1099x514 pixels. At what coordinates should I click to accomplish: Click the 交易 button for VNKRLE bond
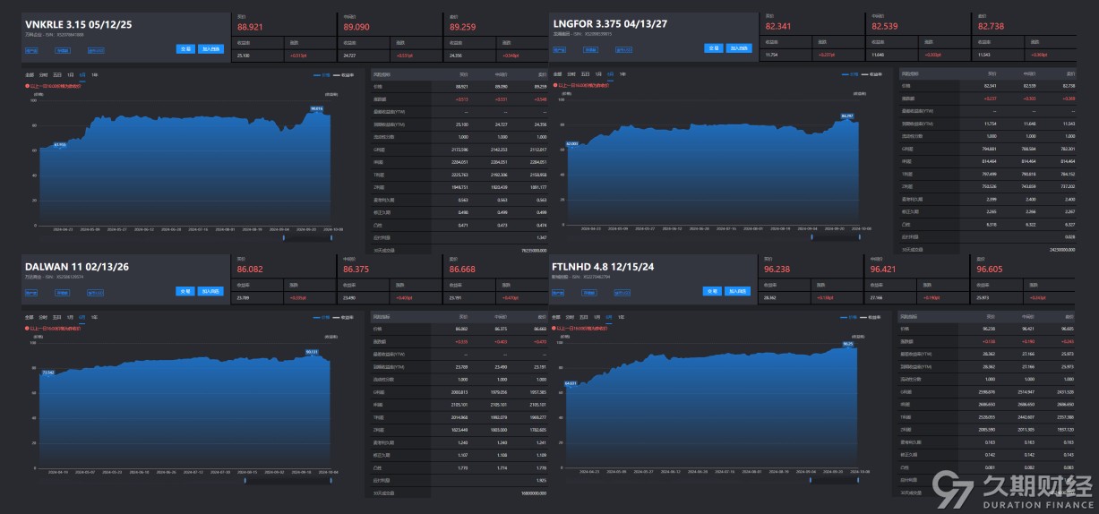(x=185, y=48)
